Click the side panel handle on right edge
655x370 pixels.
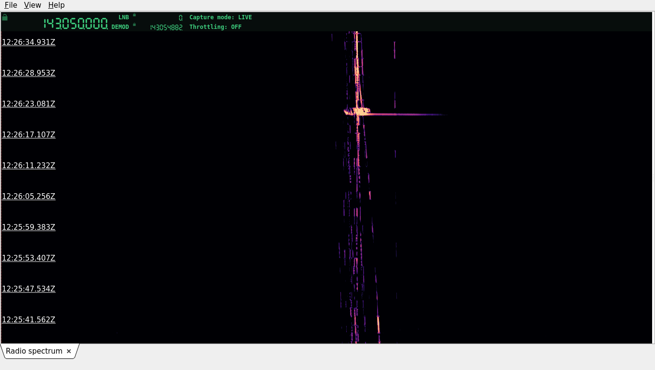coord(653,178)
